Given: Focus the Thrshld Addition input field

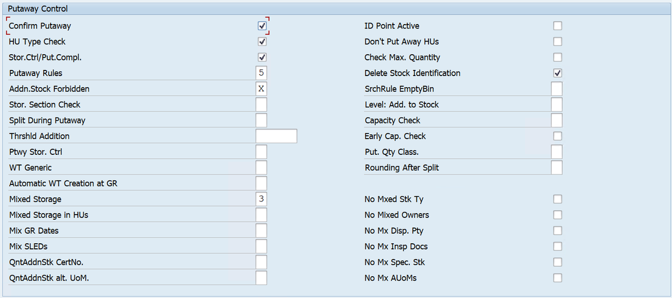Looking at the screenshot, I should pyautogui.click(x=276, y=136).
